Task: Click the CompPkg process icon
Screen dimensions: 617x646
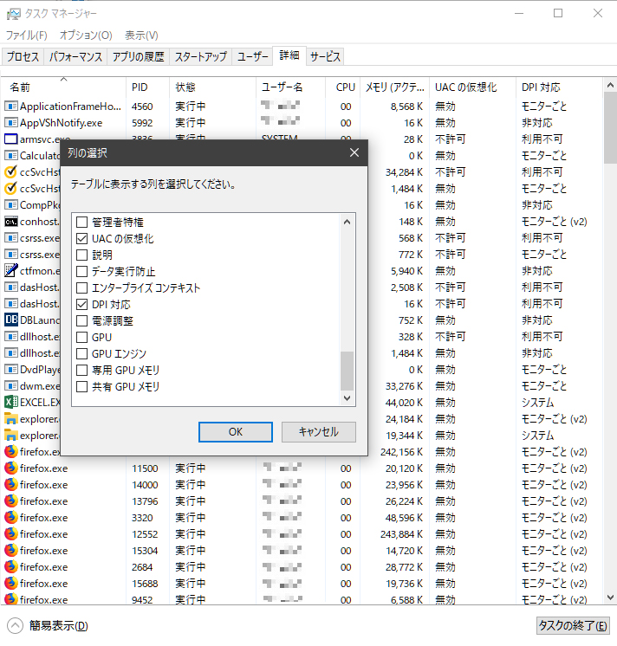Action: 11,204
